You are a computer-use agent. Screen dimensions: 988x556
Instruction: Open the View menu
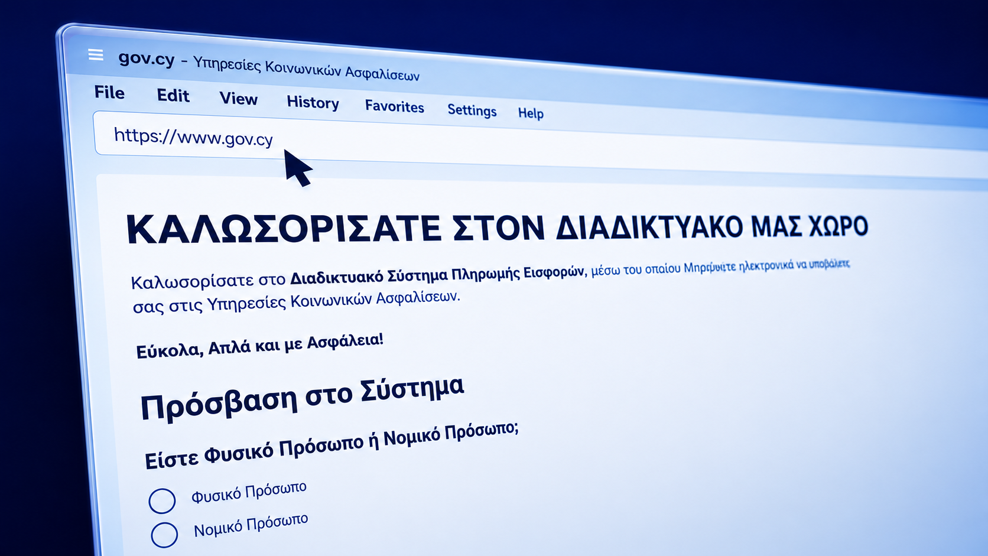point(239,99)
